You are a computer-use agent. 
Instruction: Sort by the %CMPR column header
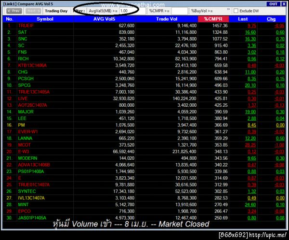pos(213,19)
